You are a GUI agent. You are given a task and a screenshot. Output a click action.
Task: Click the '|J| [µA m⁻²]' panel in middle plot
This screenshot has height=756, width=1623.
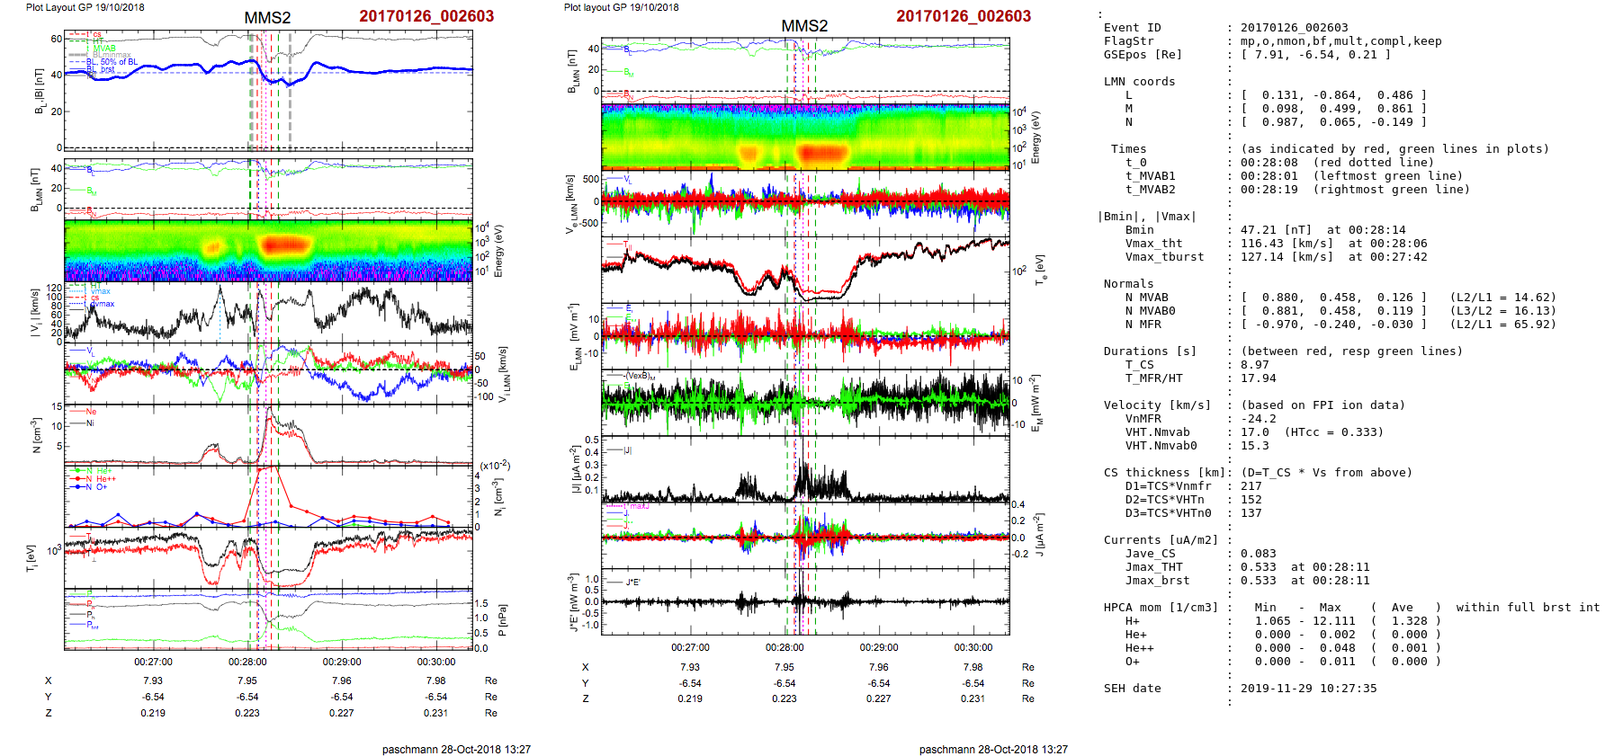click(x=805, y=470)
